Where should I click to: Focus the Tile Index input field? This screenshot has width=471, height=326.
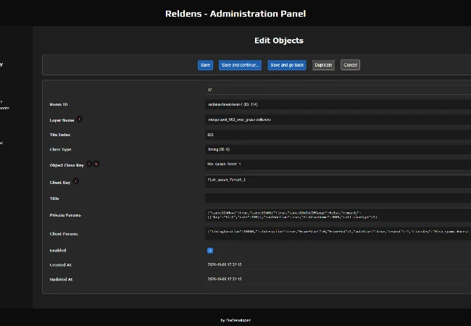pyautogui.click(x=338, y=135)
